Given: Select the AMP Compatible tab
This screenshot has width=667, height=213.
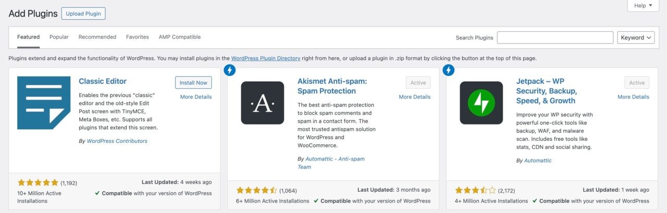Looking at the screenshot, I should tap(179, 37).
